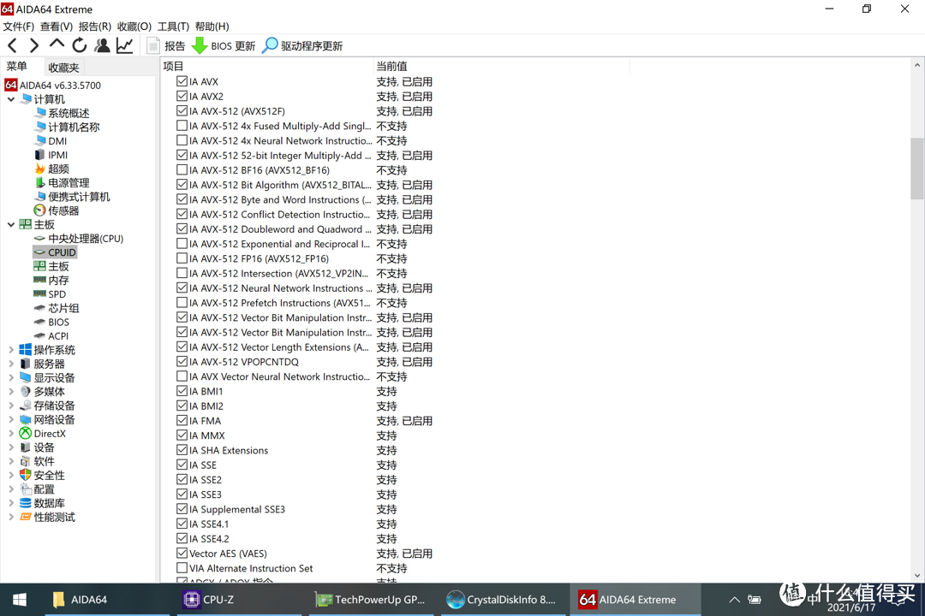The image size is (925, 616).
Task: Collapse the 计算机 tree node
Action: [11, 99]
